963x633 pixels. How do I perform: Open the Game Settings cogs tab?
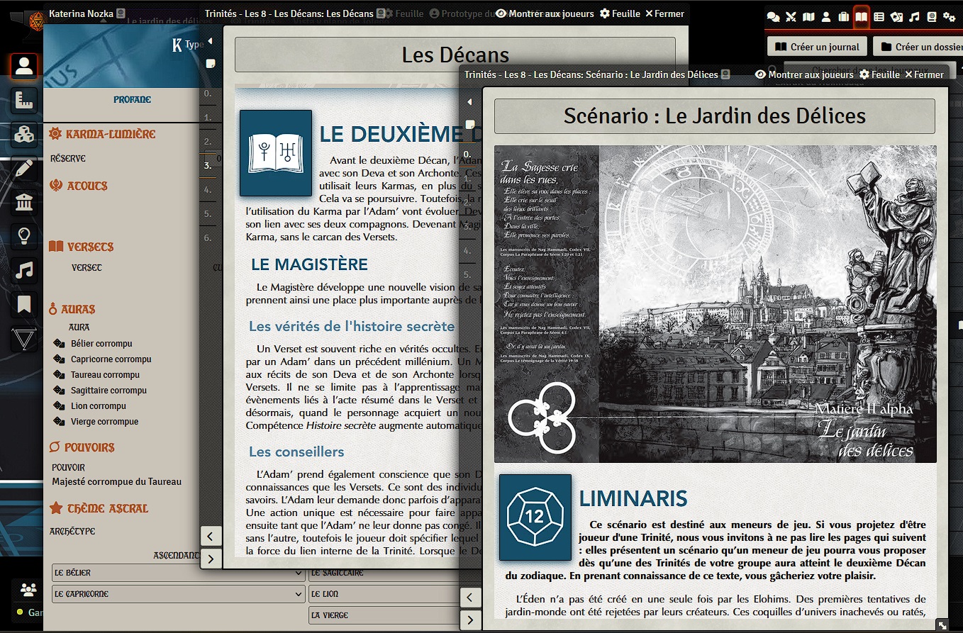[x=949, y=16]
